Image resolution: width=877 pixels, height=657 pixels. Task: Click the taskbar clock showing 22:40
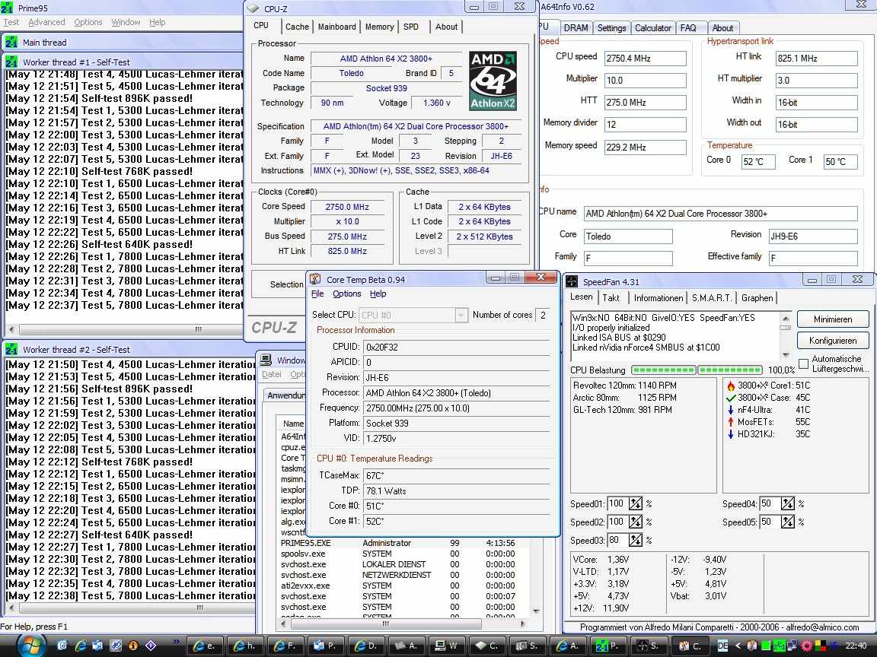[856, 646]
